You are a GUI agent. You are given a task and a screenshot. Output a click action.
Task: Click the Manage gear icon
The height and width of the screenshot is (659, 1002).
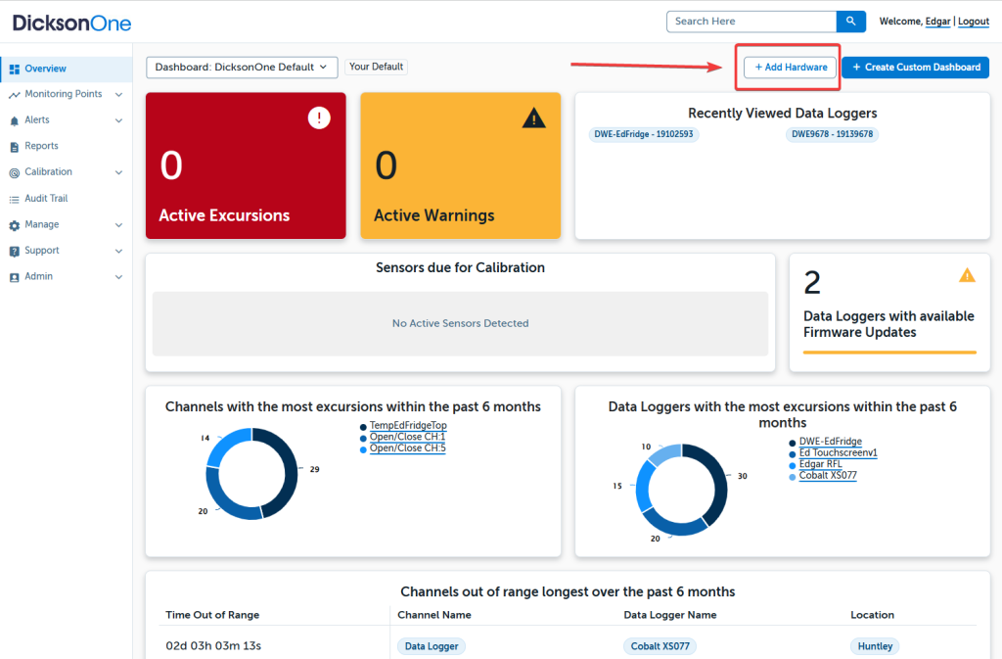(x=15, y=225)
